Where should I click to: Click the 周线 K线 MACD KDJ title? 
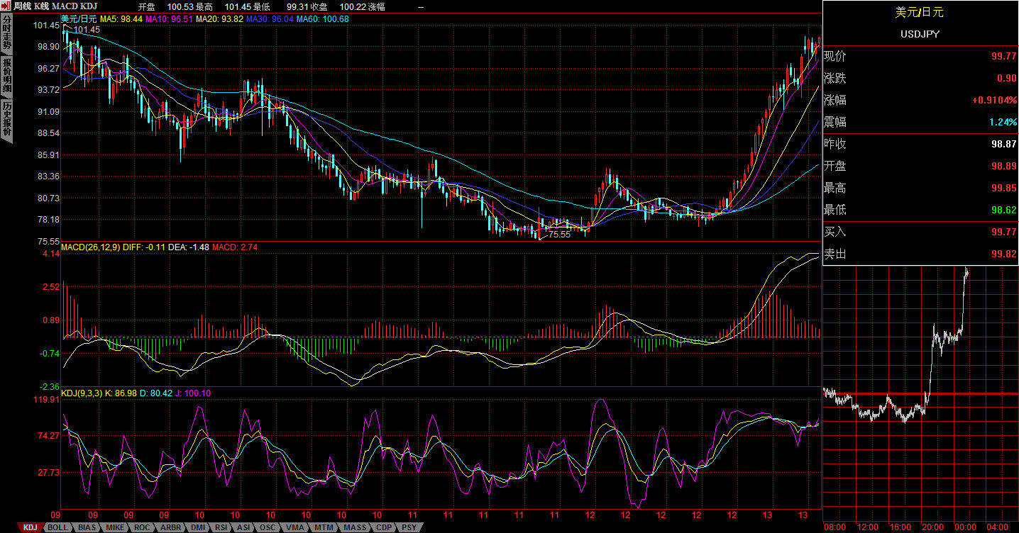coord(55,6)
